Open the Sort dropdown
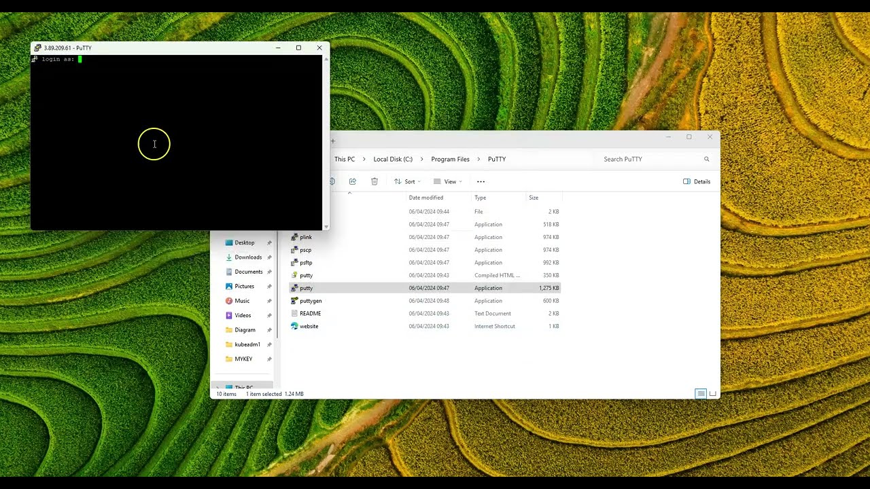 407,181
